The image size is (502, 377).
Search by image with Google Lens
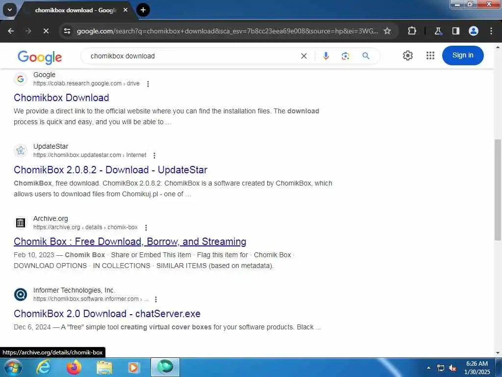click(x=345, y=56)
